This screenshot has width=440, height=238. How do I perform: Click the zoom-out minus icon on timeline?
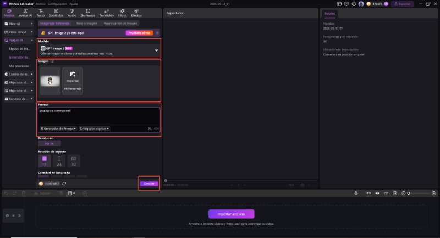coord(404,193)
